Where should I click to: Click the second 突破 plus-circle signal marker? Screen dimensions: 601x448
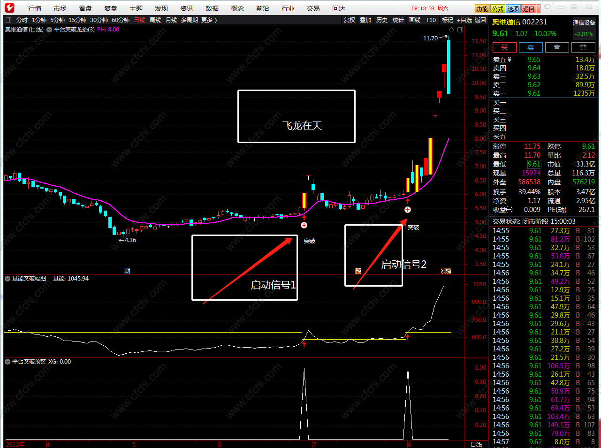pyautogui.click(x=408, y=210)
